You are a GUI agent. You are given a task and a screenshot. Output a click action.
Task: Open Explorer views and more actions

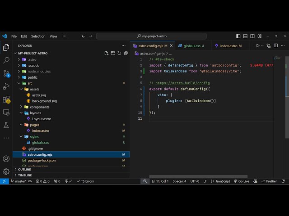point(123,45)
